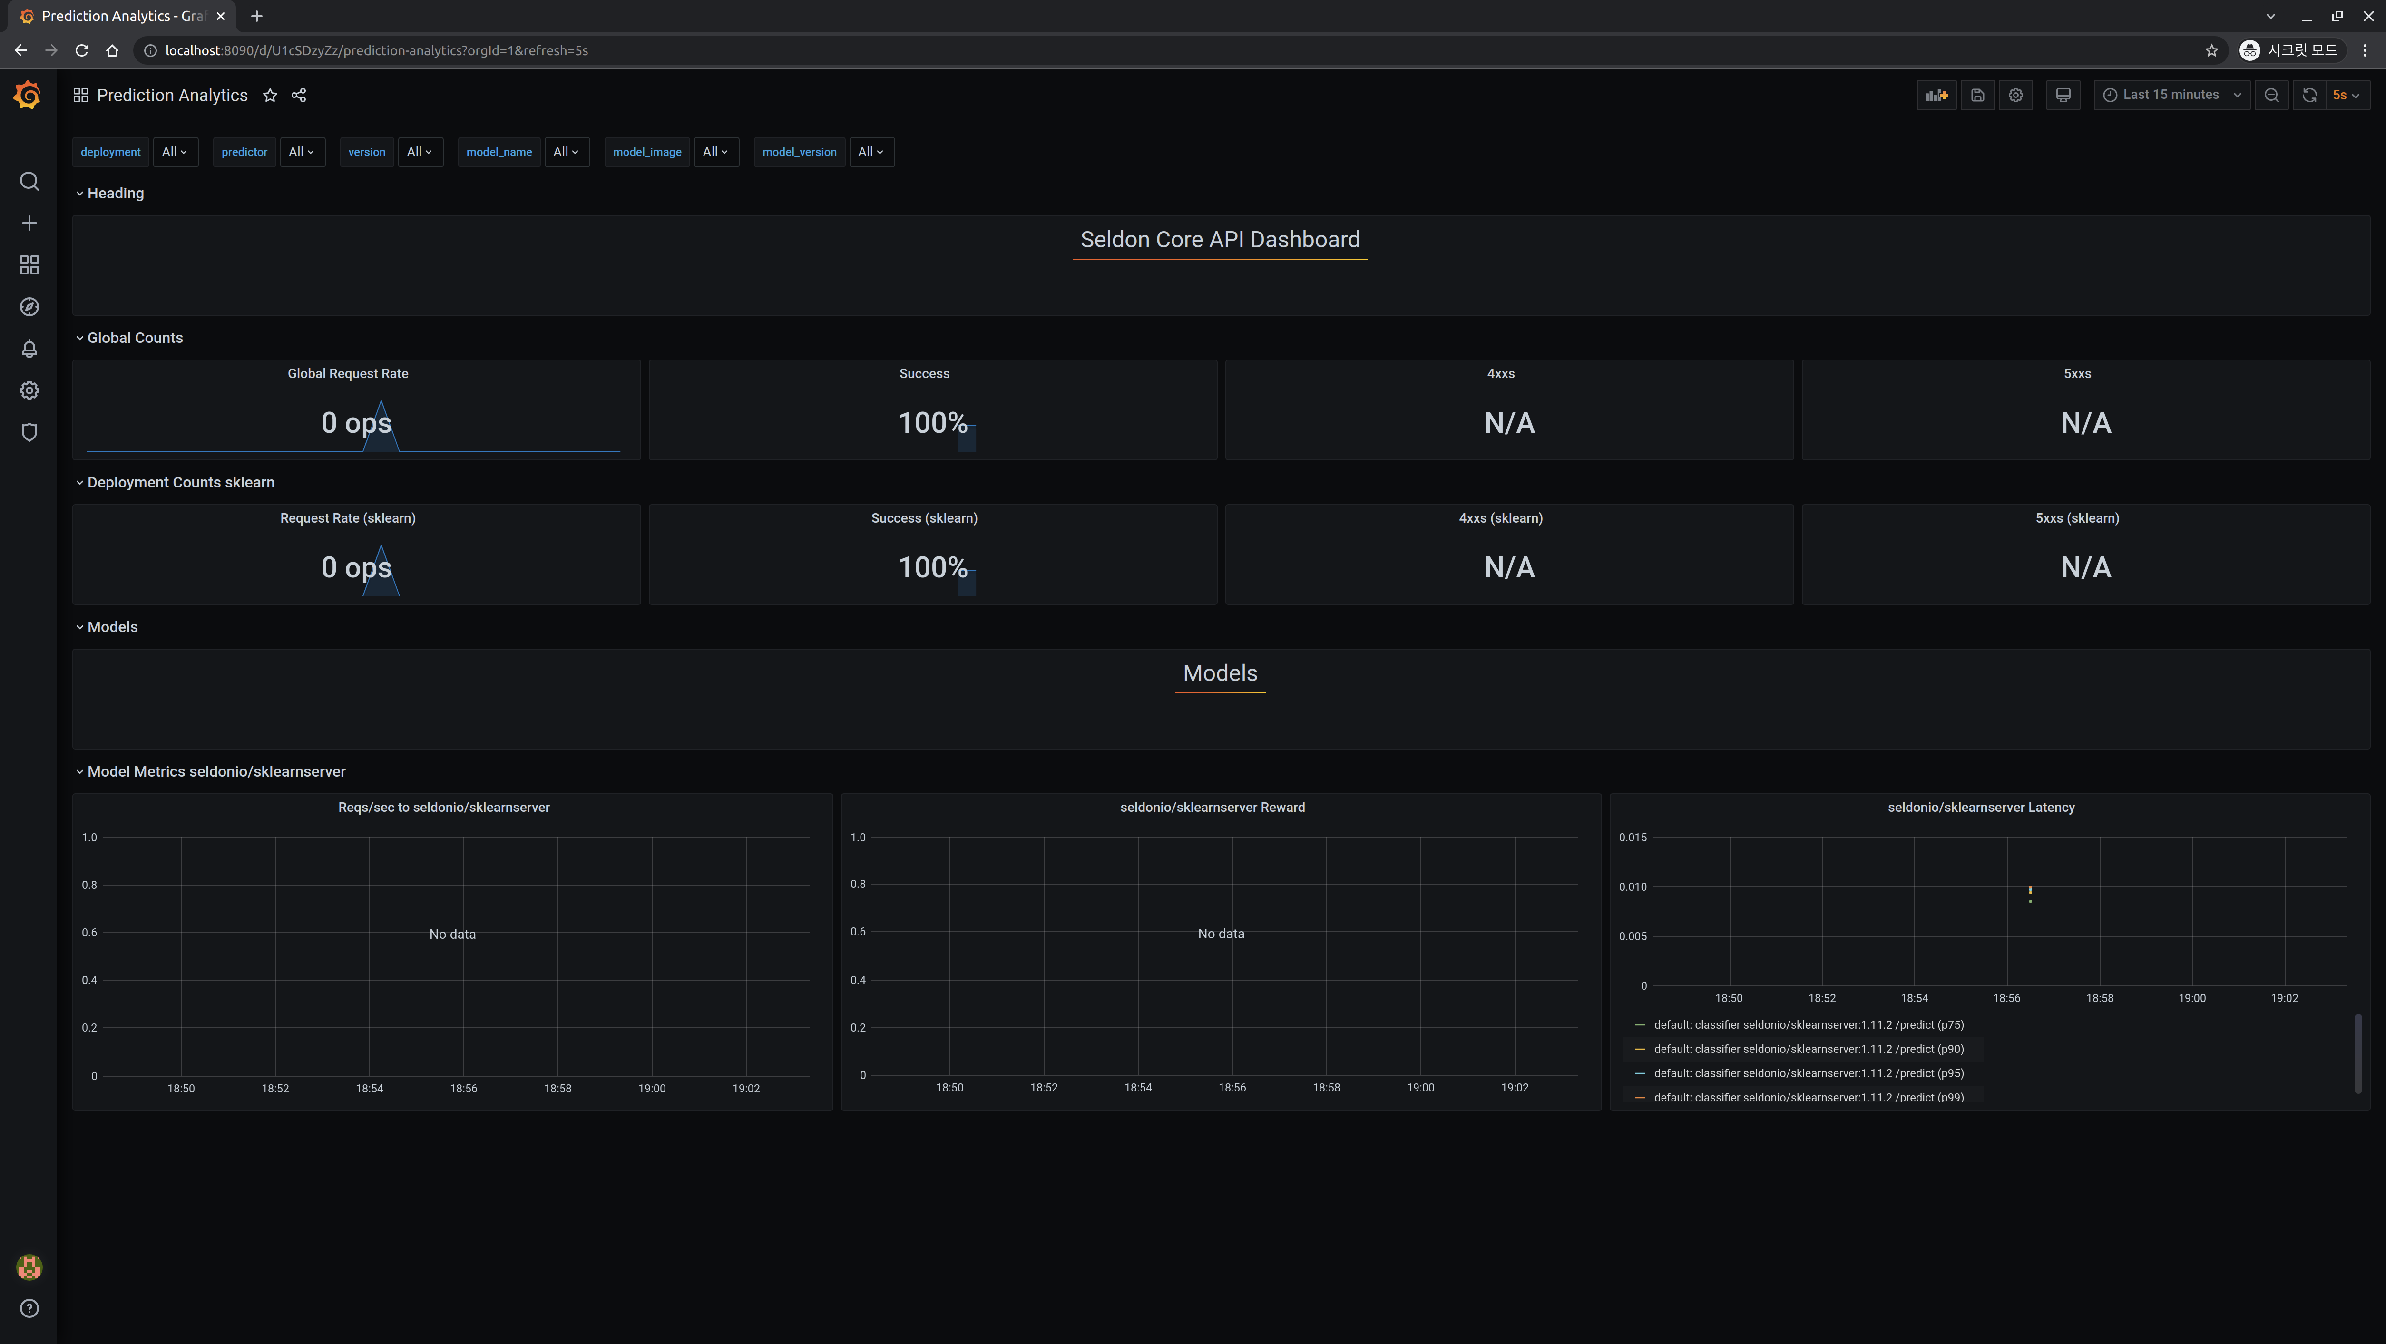Open Grafana home logo
Viewport: 2386px width, 1344px height.
point(28,96)
